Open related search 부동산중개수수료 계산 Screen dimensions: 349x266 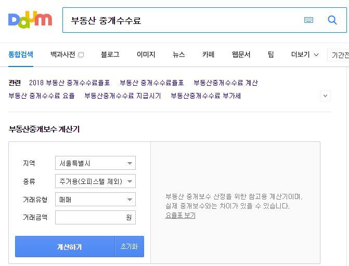pyautogui.click(x=226, y=83)
